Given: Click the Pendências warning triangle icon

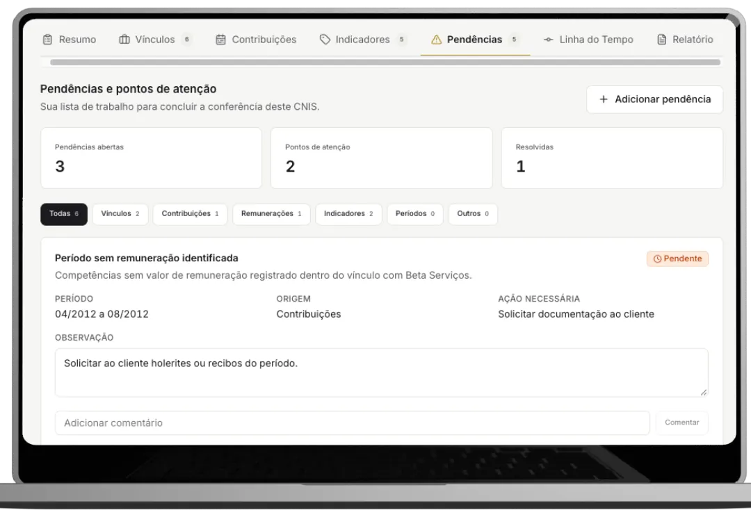Looking at the screenshot, I should (436, 39).
